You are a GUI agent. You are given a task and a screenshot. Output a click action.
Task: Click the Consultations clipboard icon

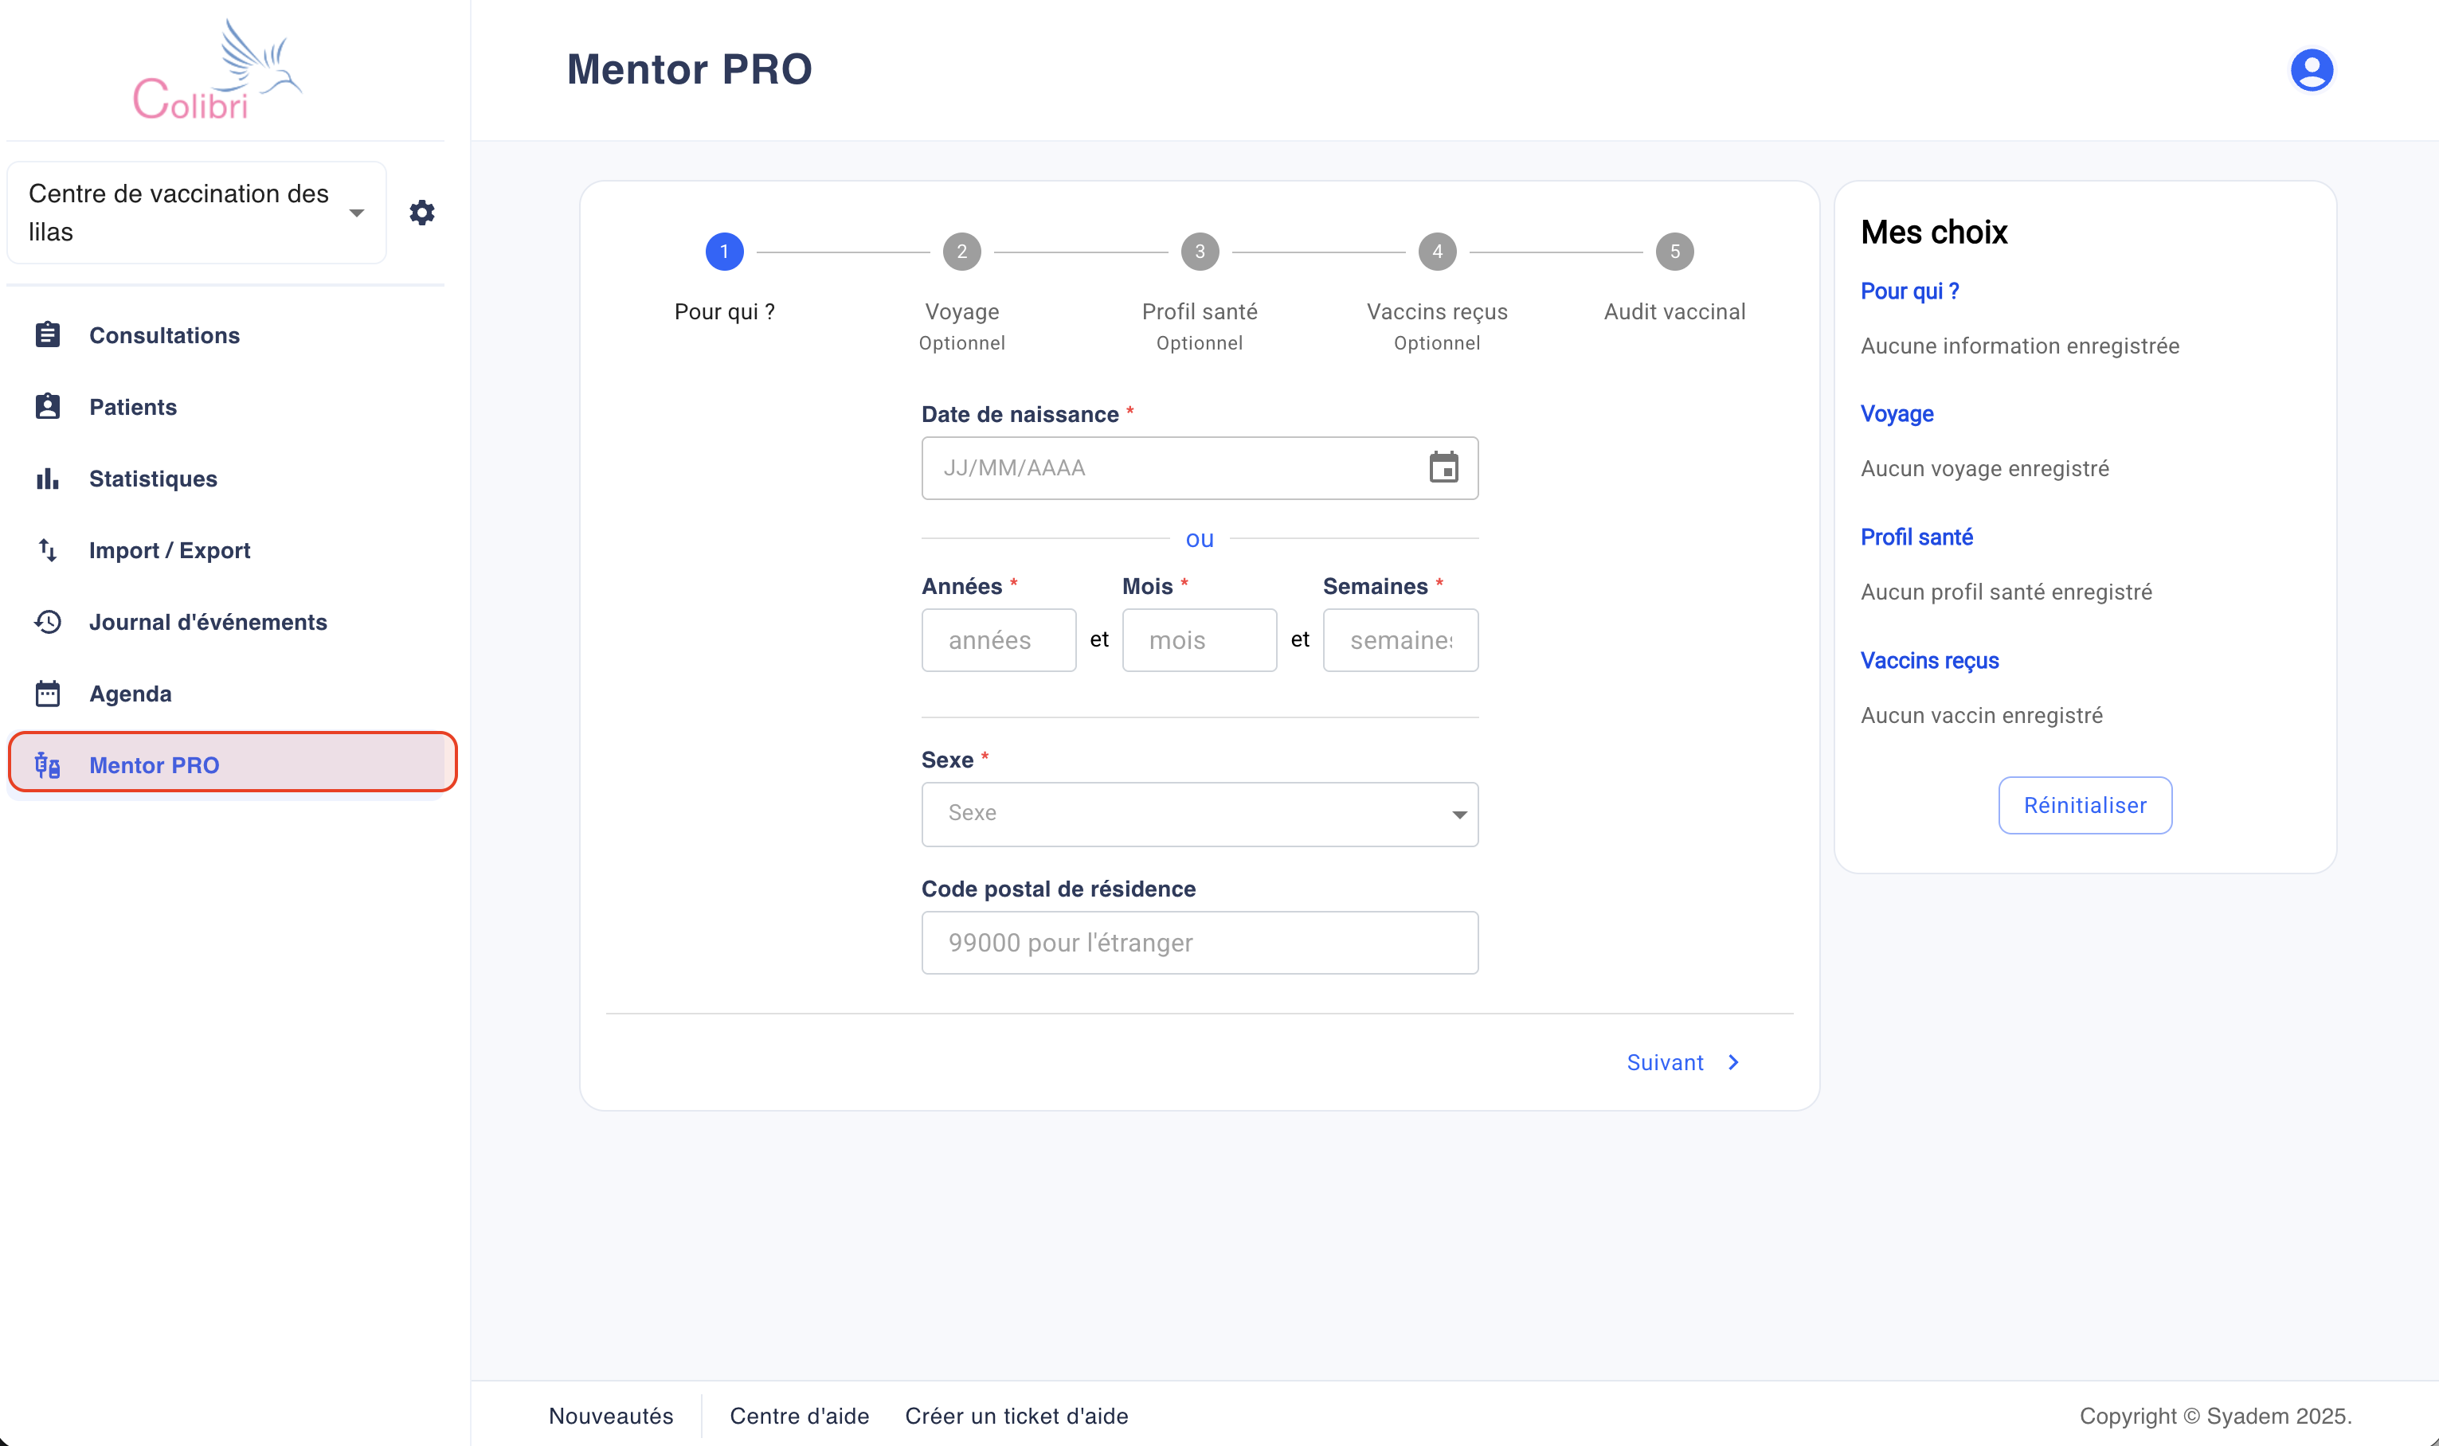tap(48, 335)
